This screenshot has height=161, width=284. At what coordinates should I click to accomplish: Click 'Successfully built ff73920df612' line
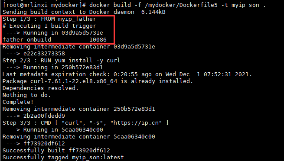[x=56, y=151]
